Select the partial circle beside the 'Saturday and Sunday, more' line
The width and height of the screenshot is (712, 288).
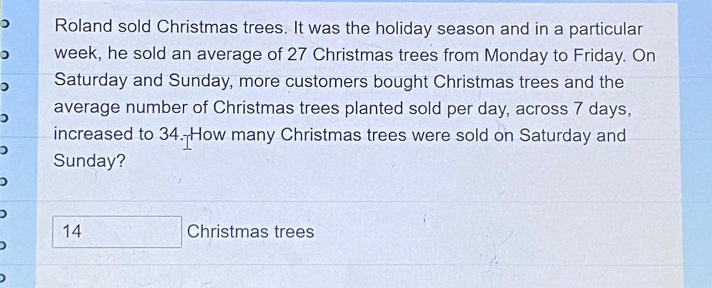3,89
